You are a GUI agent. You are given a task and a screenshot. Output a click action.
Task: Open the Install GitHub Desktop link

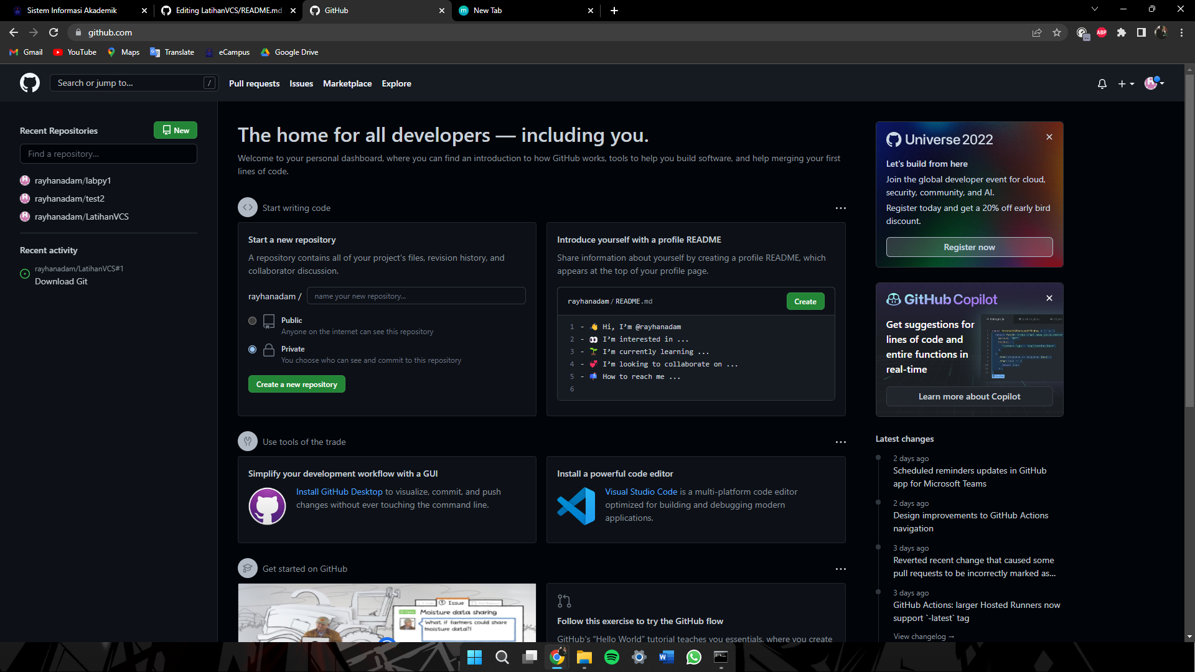click(339, 492)
